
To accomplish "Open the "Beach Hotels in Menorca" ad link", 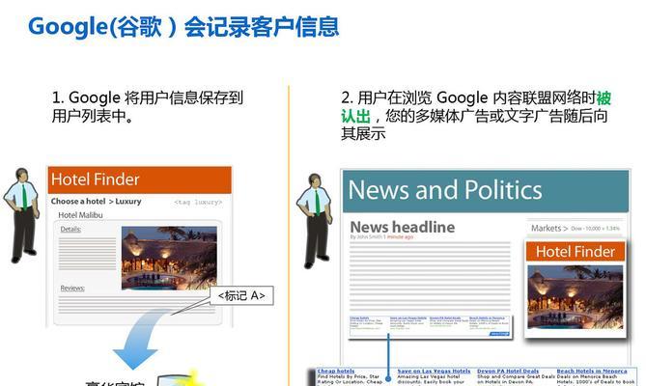I will point(592,371).
